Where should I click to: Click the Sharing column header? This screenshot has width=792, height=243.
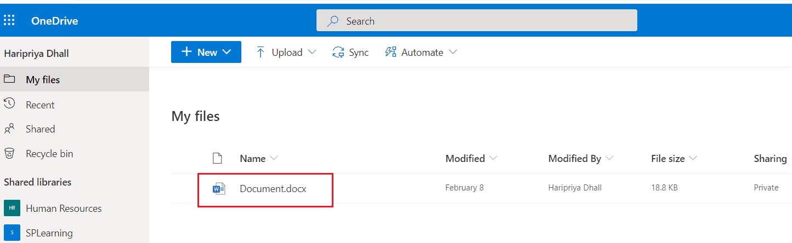(x=770, y=158)
